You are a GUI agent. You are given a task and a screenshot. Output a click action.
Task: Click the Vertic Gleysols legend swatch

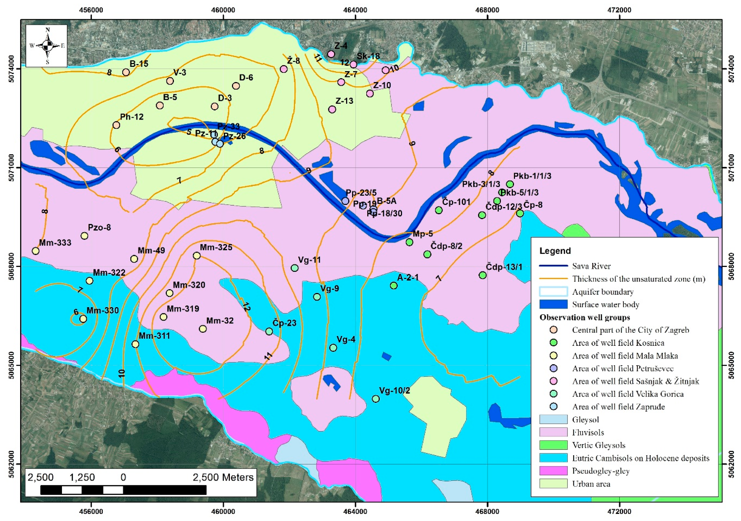coord(553,445)
